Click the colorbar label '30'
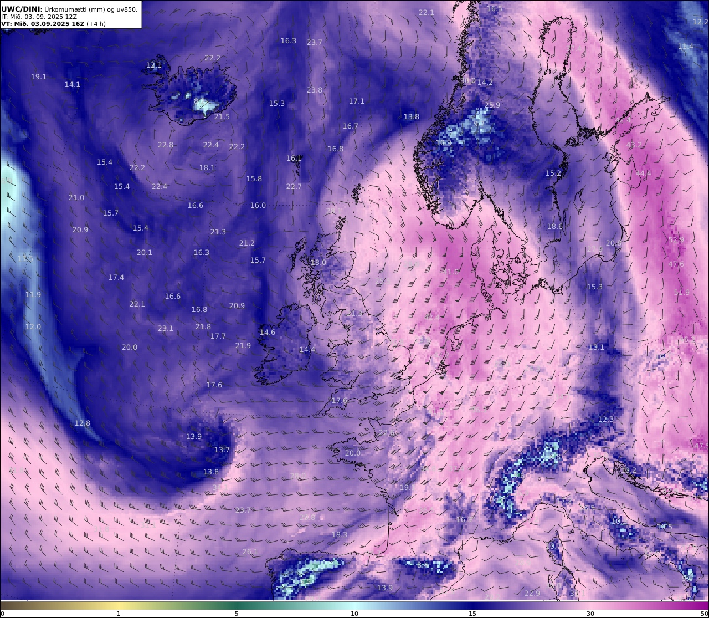Image resolution: width=709 pixels, height=618 pixels. pos(590,614)
